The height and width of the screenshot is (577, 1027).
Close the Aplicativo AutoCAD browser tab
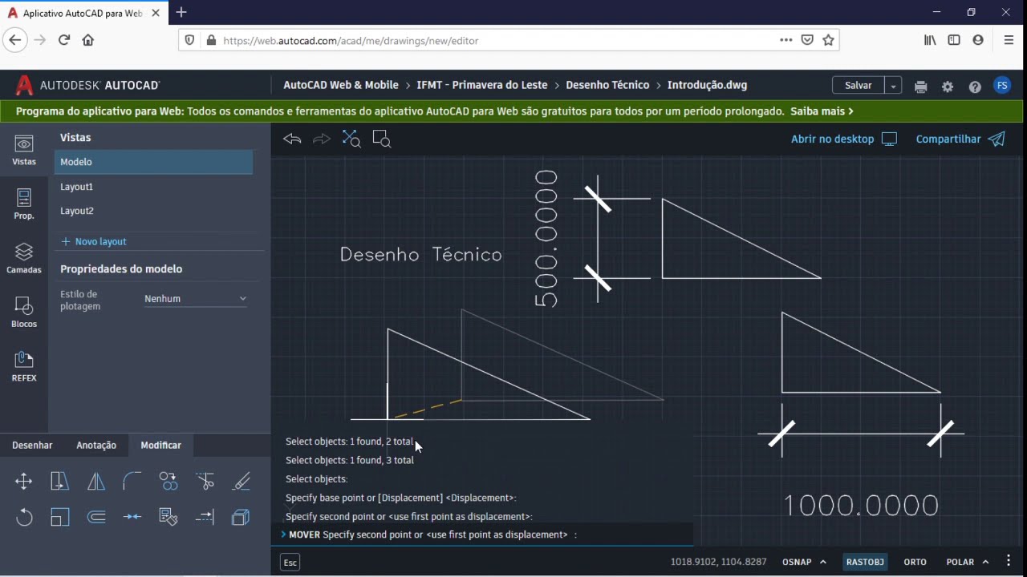(x=155, y=13)
